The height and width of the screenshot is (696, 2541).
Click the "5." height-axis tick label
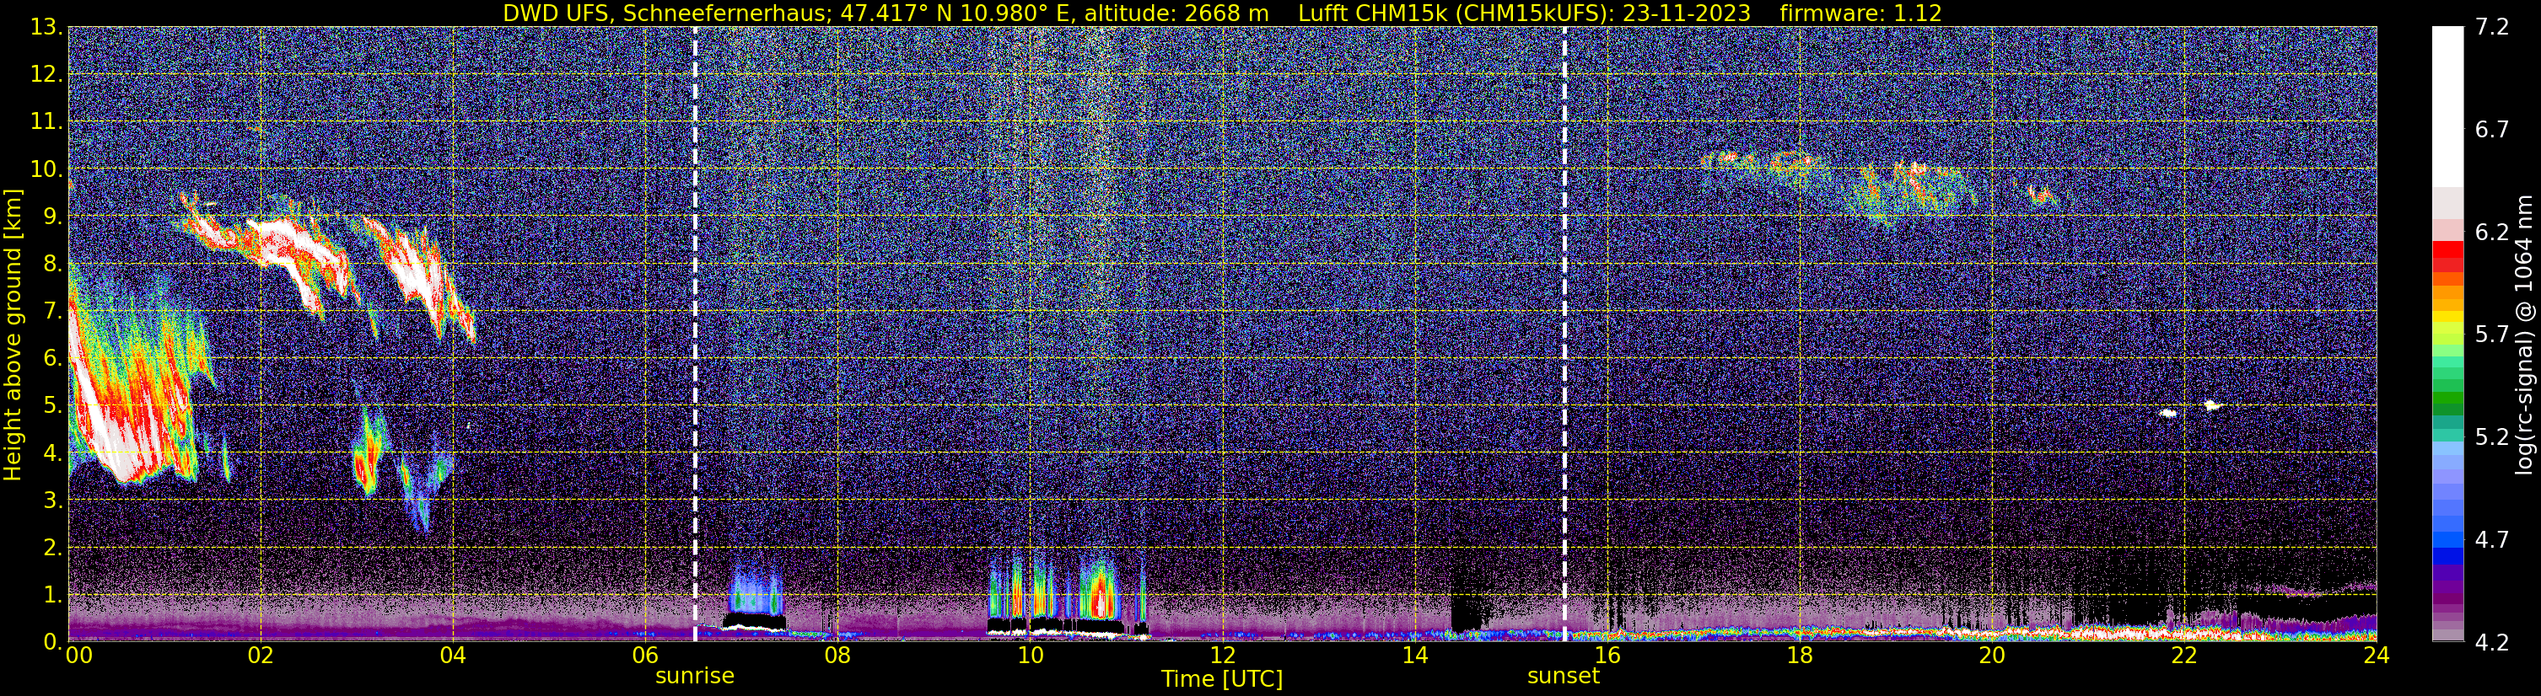pos(53,406)
